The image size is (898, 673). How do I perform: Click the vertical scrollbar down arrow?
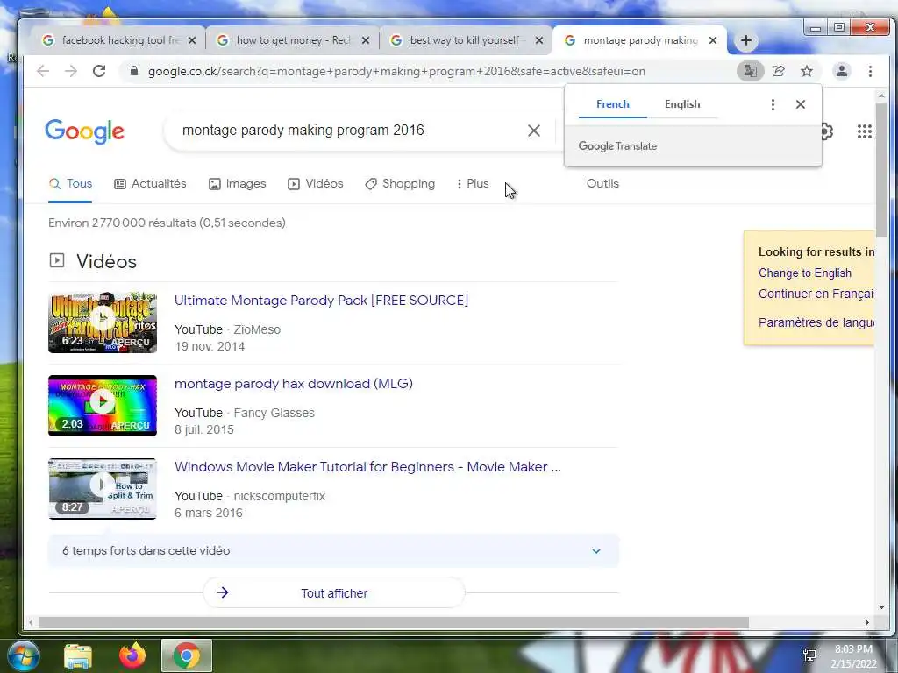tap(881, 608)
